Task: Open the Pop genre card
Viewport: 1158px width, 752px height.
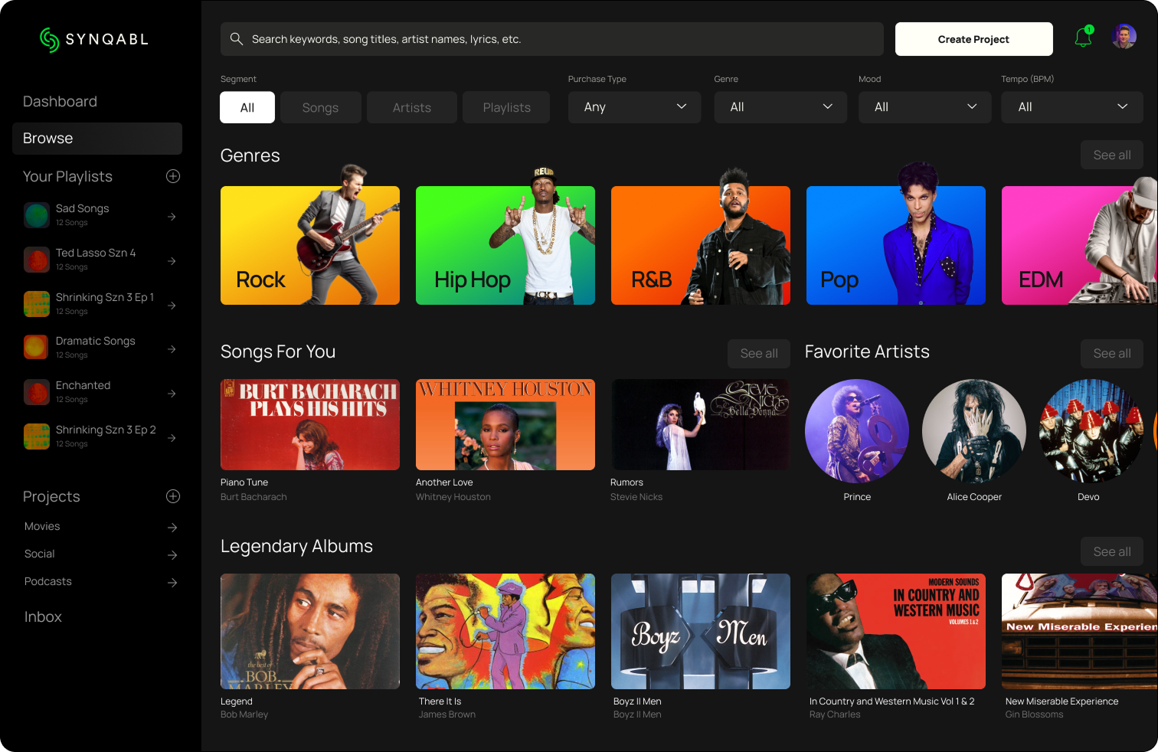Action: (896, 245)
